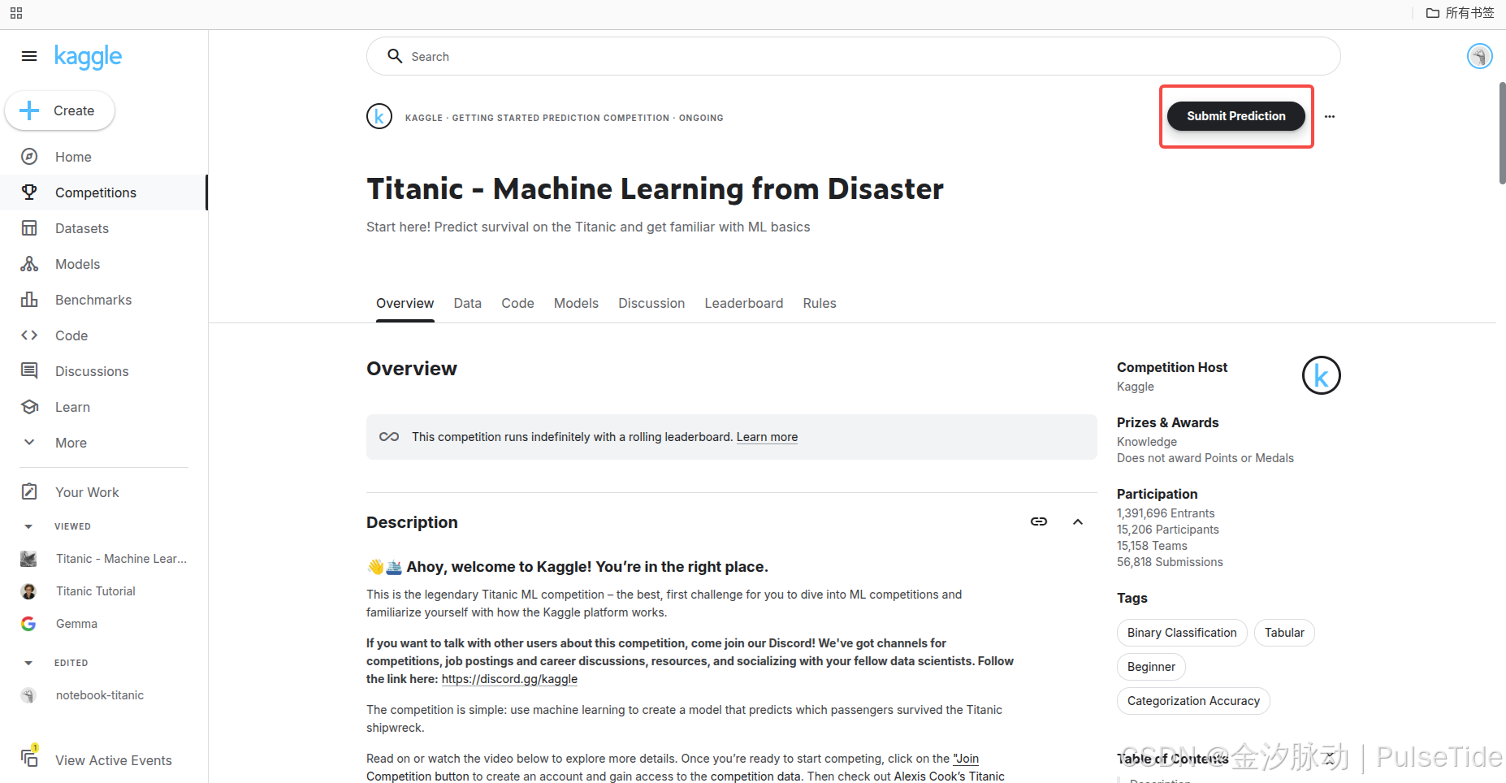Click the search magnifier icon
1506x783 pixels.
(395, 56)
